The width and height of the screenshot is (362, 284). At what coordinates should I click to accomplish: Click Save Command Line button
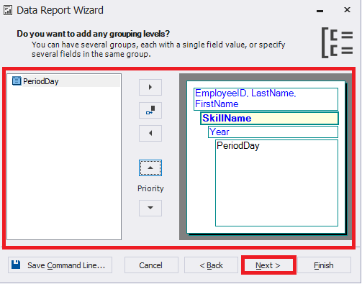click(x=60, y=265)
